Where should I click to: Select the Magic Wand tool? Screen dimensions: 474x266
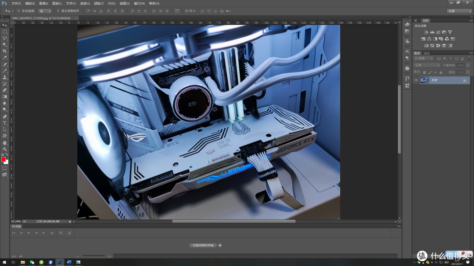tap(5, 45)
